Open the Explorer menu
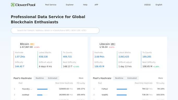The width and height of the screenshot is (178, 100). [70, 5]
